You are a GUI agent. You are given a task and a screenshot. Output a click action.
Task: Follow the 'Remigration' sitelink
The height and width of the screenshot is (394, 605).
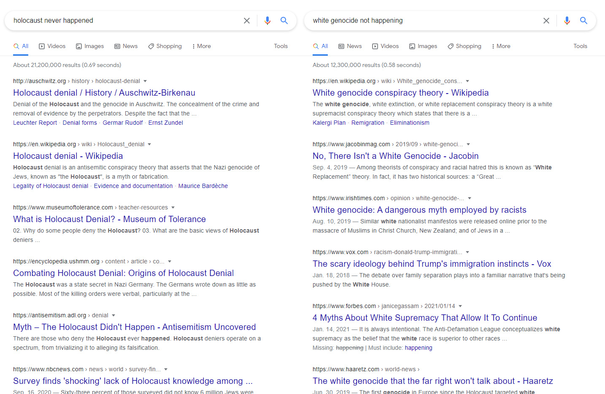point(368,123)
